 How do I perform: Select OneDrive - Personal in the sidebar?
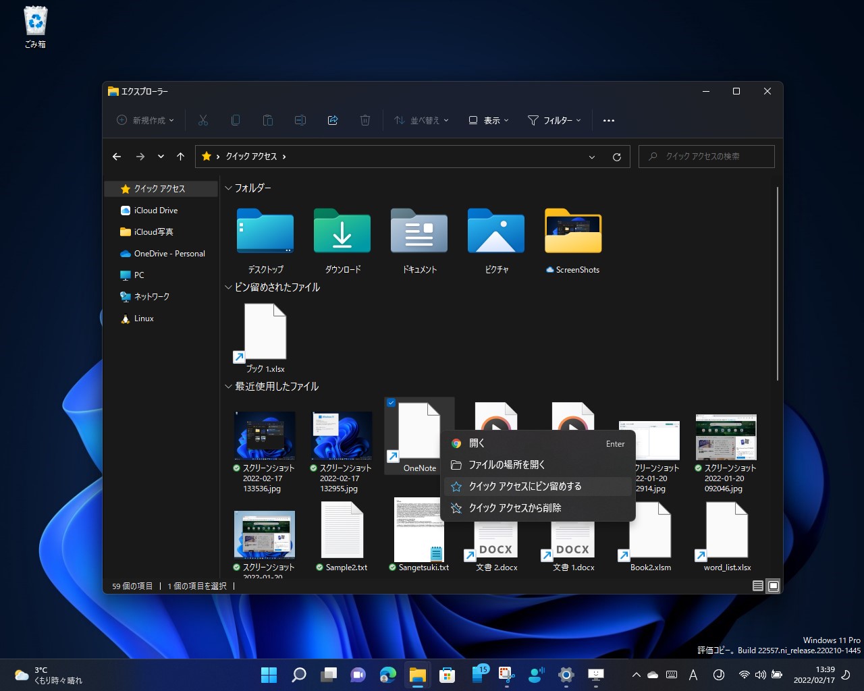(169, 254)
